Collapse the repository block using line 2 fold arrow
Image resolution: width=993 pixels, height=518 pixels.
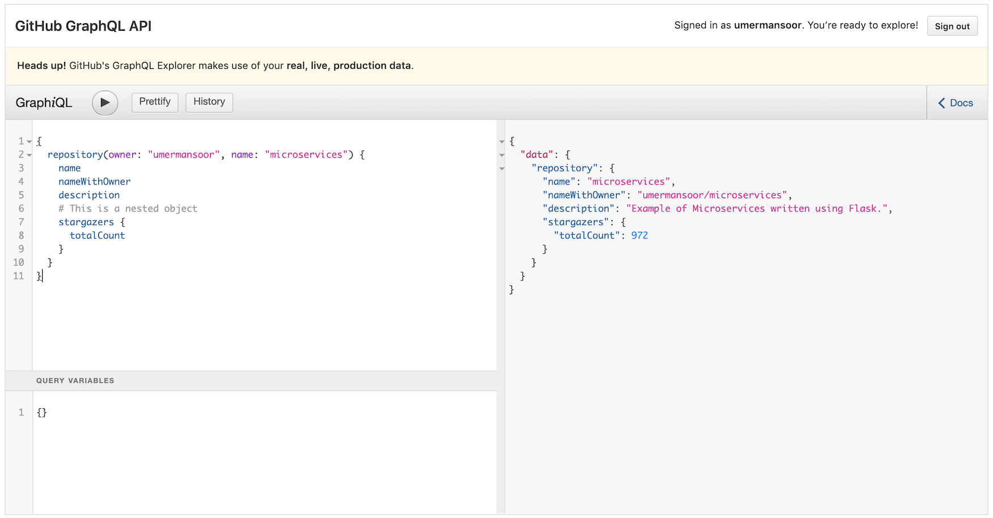(x=29, y=154)
